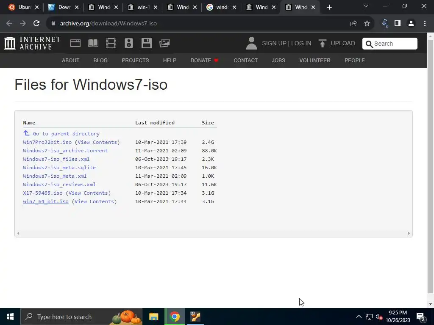Screen dimensions: 434x325
Task: Close the Google search tab
Action: [234, 8]
